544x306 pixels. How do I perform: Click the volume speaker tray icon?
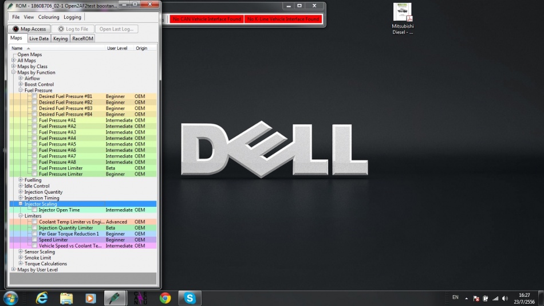[x=505, y=299]
